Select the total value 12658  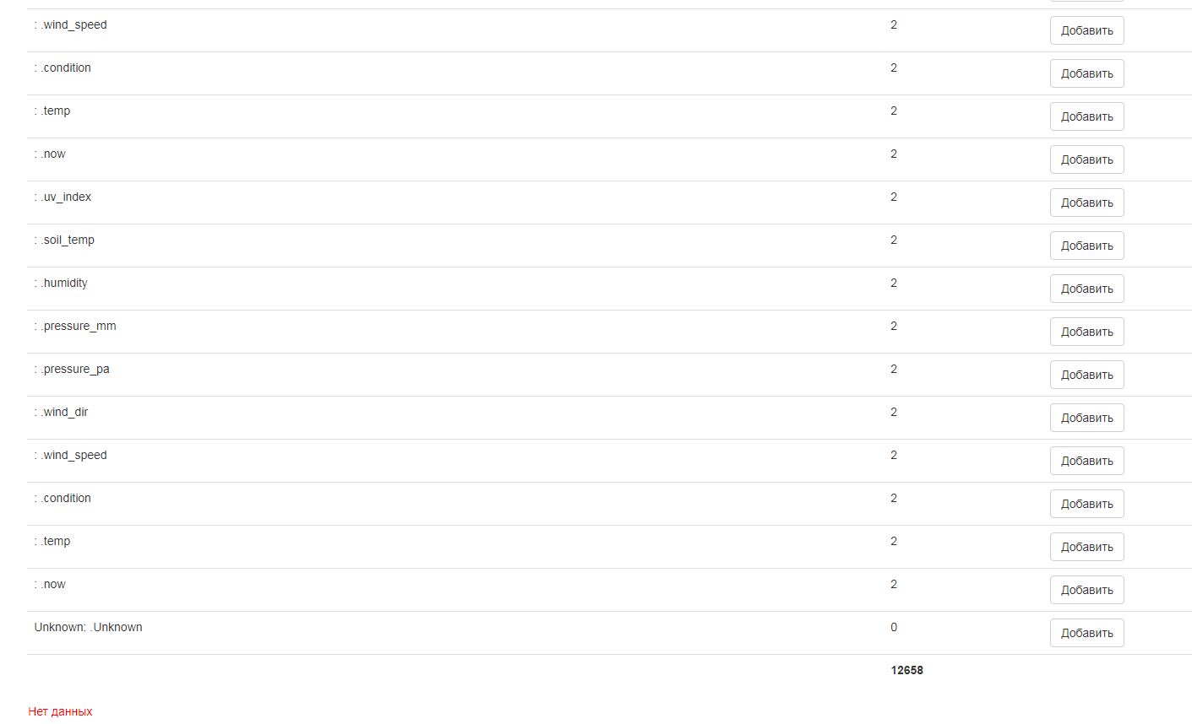906,670
